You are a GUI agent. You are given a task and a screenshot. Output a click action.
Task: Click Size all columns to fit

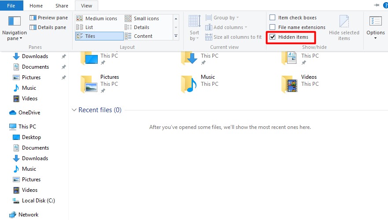click(233, 37)
